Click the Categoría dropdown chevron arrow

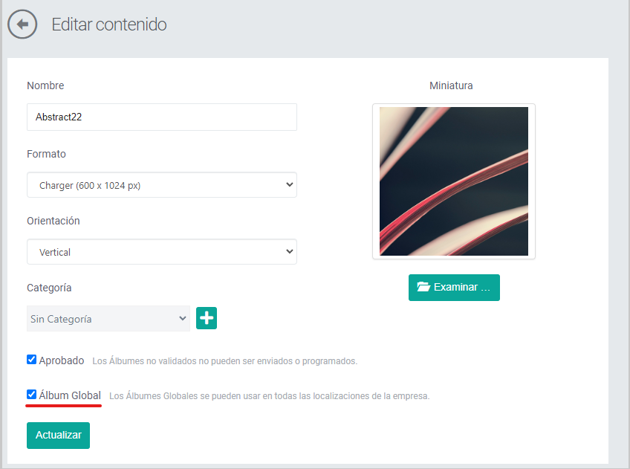183,318
